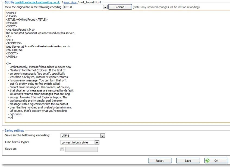Open the host004.sellerdeckwebhosting.co.uk breadcrumb link

pos(37,2)
